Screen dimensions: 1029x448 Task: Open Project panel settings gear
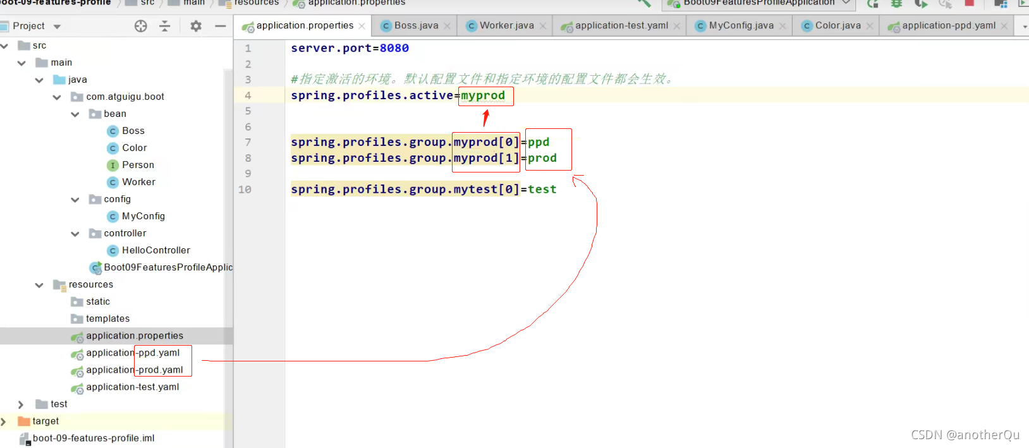(x=196, y=26)
